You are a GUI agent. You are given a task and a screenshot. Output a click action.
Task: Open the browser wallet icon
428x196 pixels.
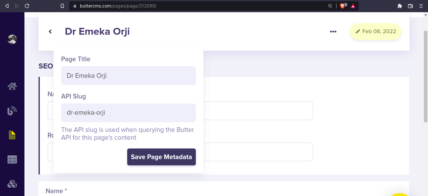(x=410, y=6)
